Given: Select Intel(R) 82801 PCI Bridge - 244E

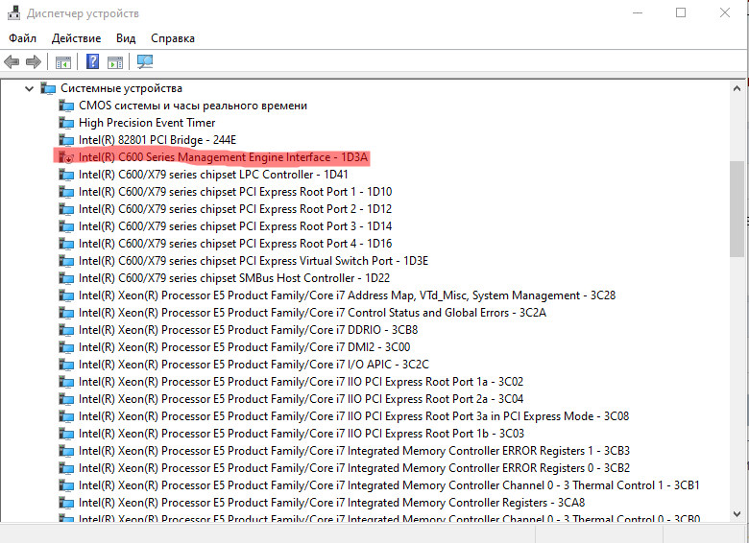Looking at the screenshot, I should pyautogui.click(x=157, y=140).
